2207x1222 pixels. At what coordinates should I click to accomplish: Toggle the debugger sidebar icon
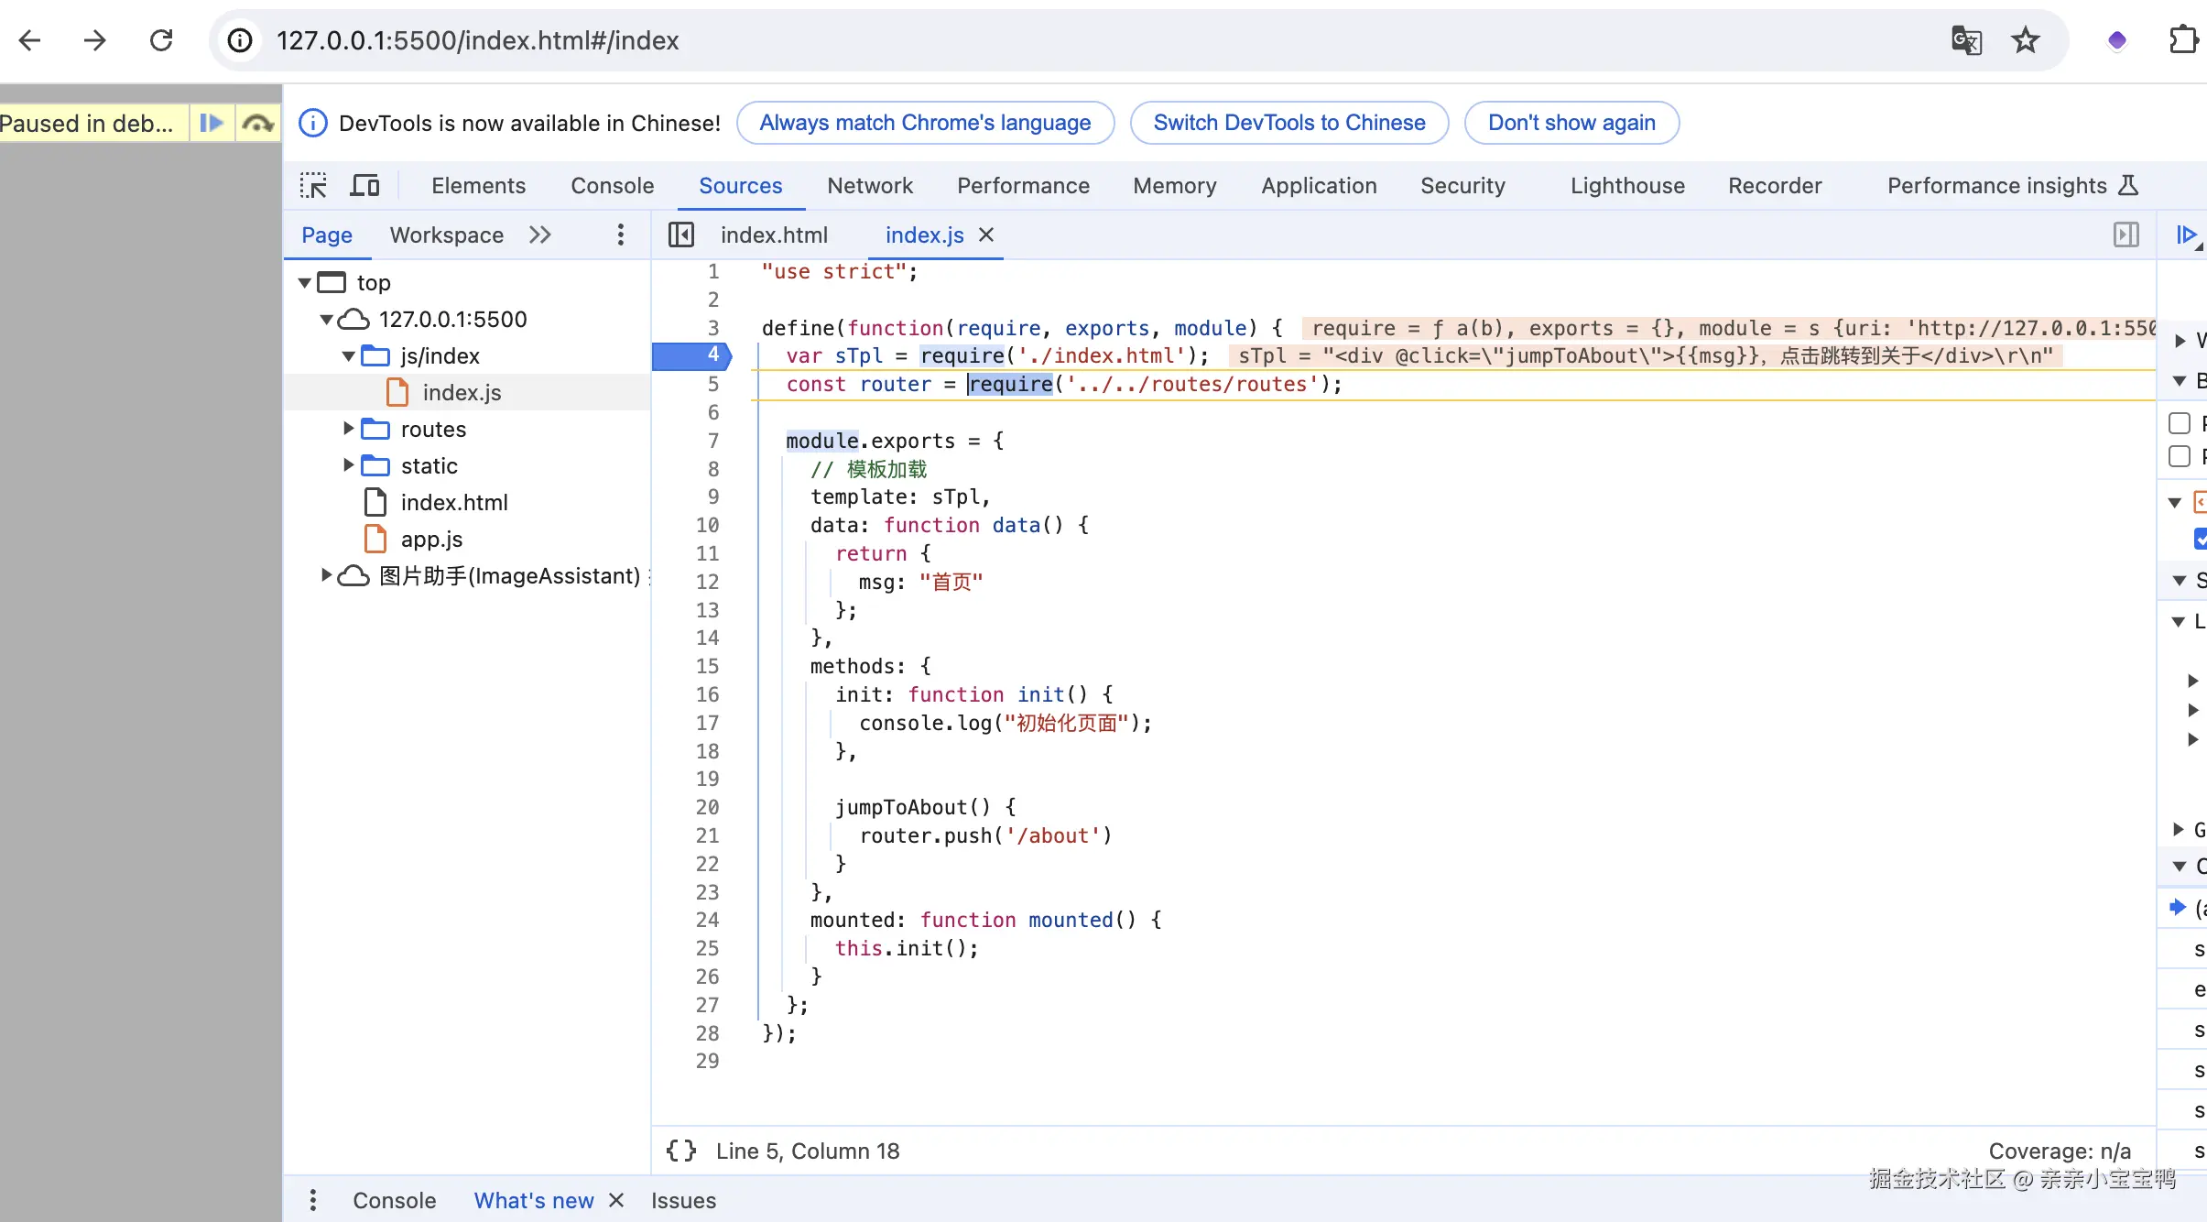(x=2125, y=235)
